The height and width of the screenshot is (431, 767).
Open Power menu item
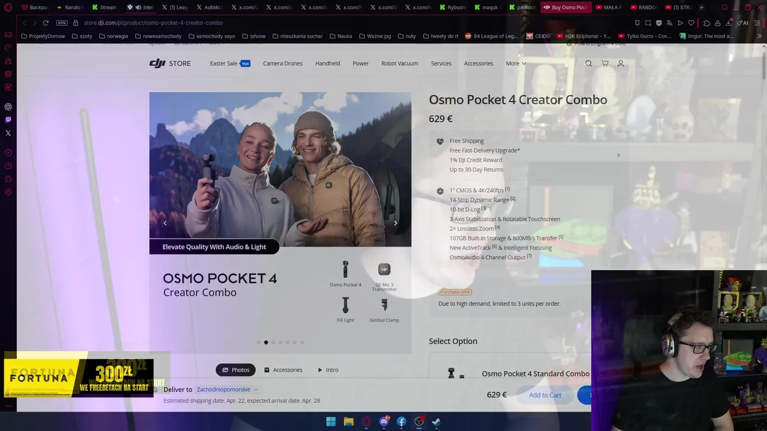coord(361,63)
